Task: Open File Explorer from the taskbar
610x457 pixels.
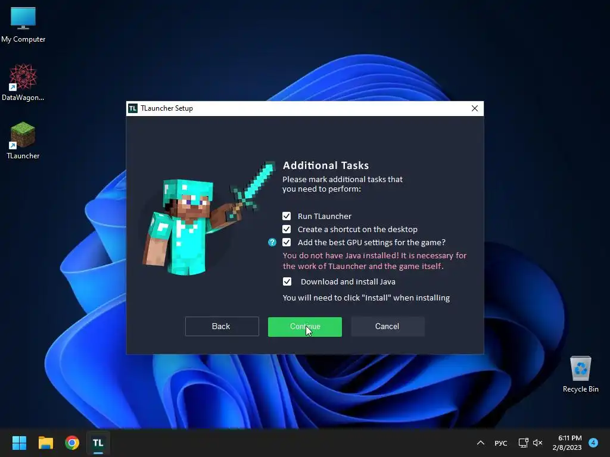Action: click(x=45, y=443)
